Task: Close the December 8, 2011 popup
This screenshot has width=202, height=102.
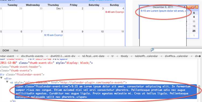Action: pyautogui.click(x=185, y=7)
